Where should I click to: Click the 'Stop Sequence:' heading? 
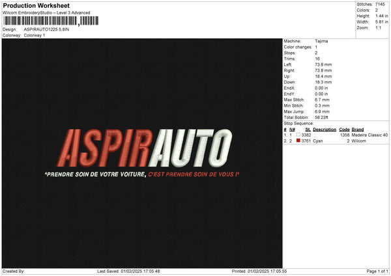pyautogui.click(x=298, y=124)
